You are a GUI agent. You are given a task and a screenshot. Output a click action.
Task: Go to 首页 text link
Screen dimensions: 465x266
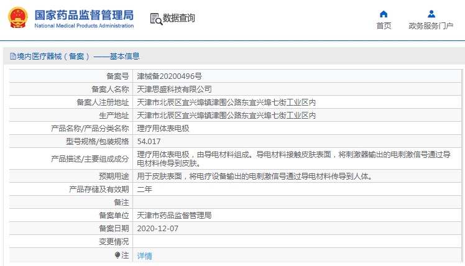384,26
